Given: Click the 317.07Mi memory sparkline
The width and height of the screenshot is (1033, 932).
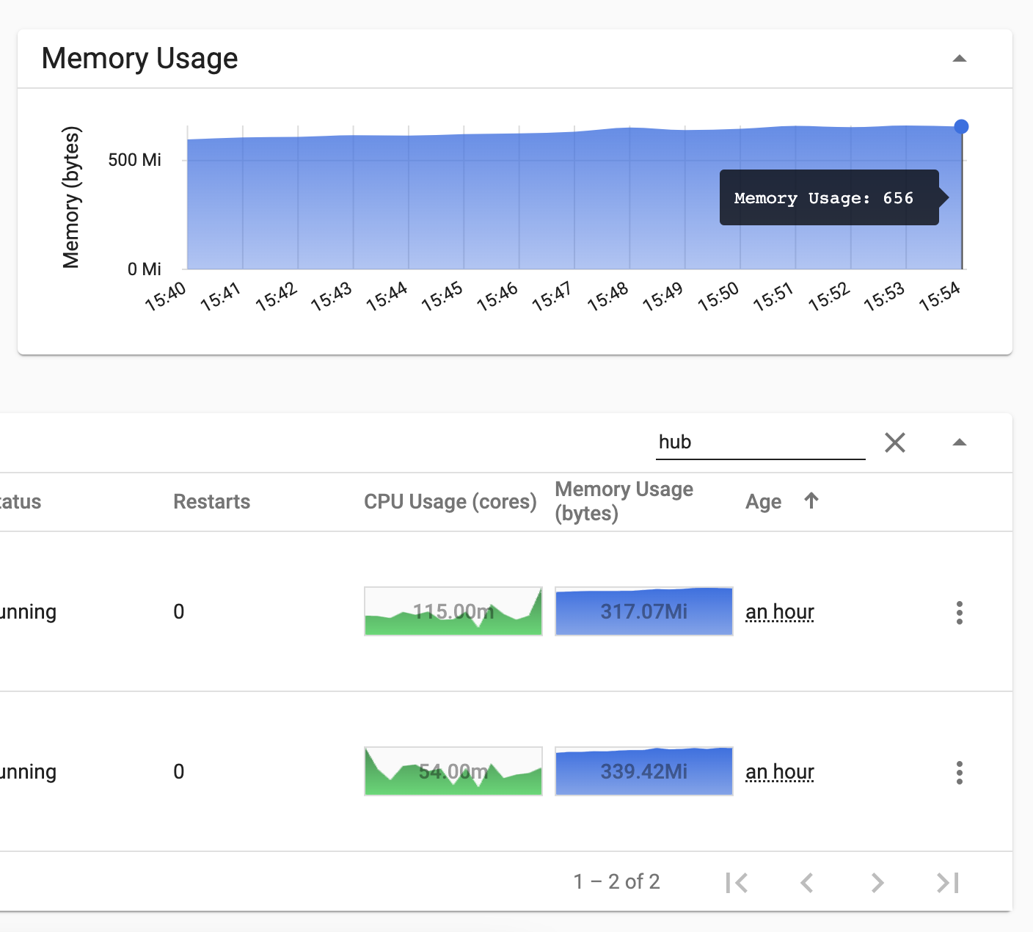Looking at the screenshot, I should pyautogui.click(x=644, y=611).
